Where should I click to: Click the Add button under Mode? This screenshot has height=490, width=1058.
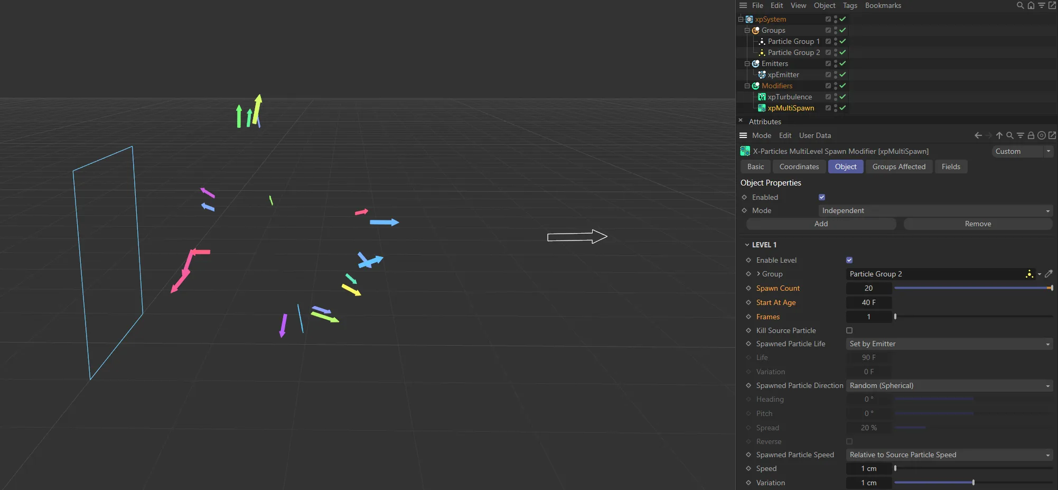tap(820, 224)
